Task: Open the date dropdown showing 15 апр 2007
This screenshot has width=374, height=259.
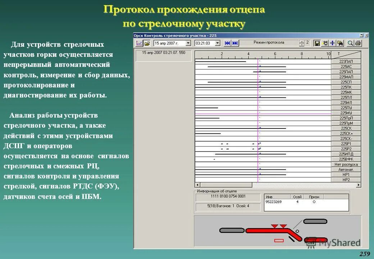Action: tap(188, 43)
